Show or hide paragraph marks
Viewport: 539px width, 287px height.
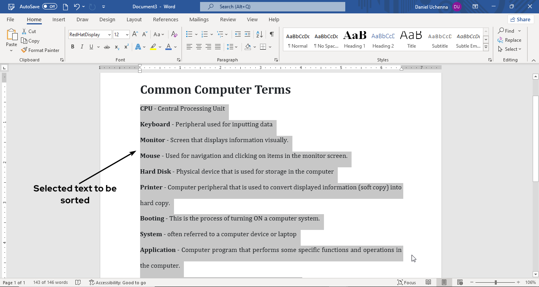(x=272, y=34)
